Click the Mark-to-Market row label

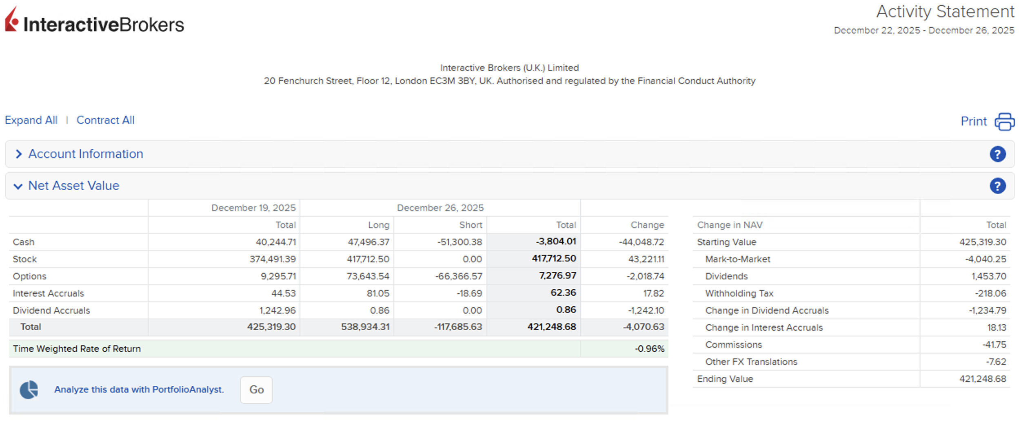click(737, 259)
